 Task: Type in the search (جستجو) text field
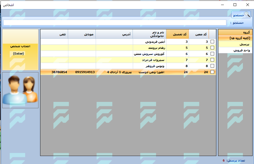[x=115, y=23]
